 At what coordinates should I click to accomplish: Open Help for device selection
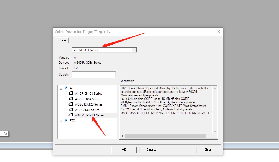208,150
